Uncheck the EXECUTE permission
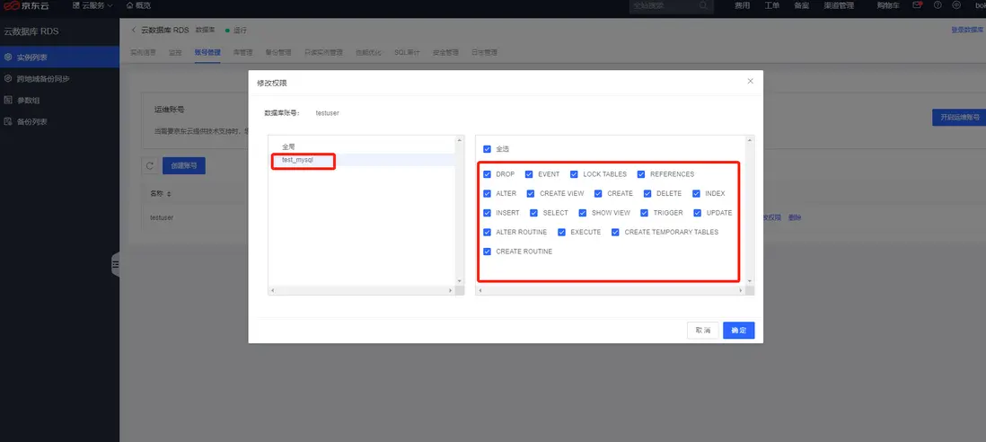The image size is (986, 442). [561, 232]
